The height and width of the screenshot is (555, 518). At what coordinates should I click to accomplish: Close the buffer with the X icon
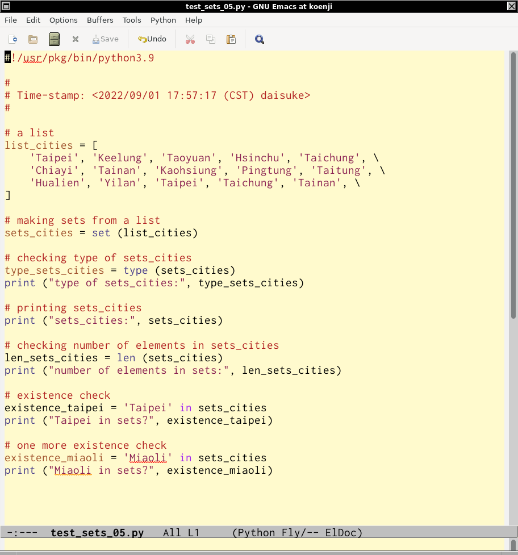click(x=76, y=39)
